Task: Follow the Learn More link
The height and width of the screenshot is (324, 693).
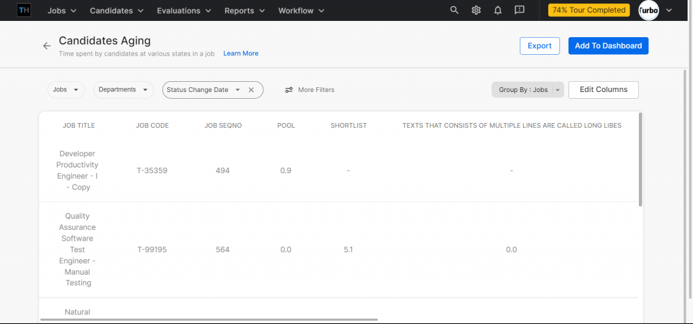Action: click(240, 53)
